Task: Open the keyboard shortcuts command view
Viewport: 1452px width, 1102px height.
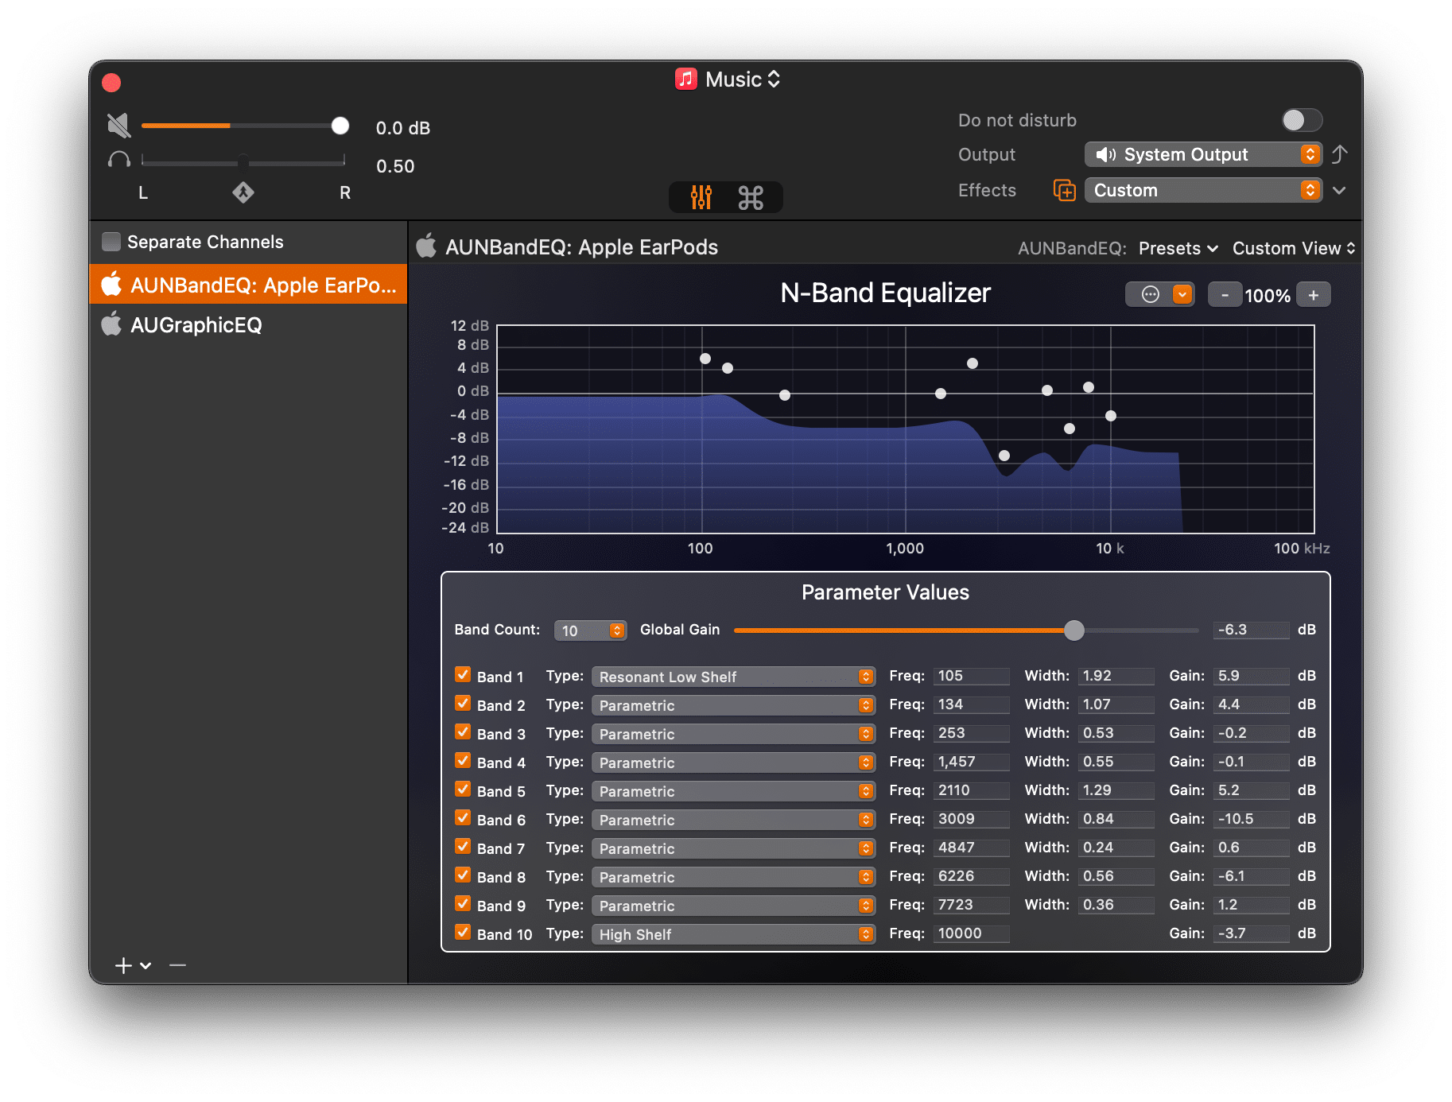Action: [751, 197]
